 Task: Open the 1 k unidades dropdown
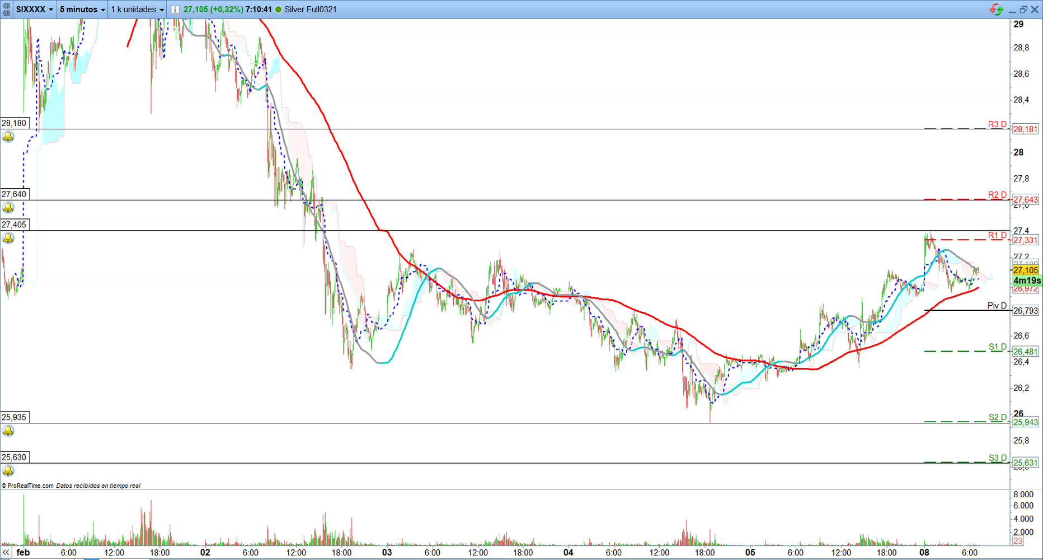tap(137, 10)
